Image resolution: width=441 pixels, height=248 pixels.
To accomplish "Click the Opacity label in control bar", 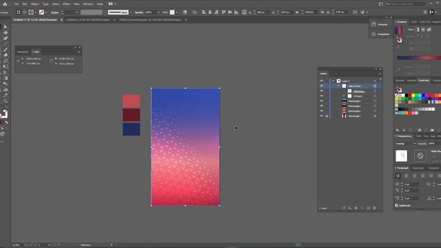I will [x=139, y=12].
